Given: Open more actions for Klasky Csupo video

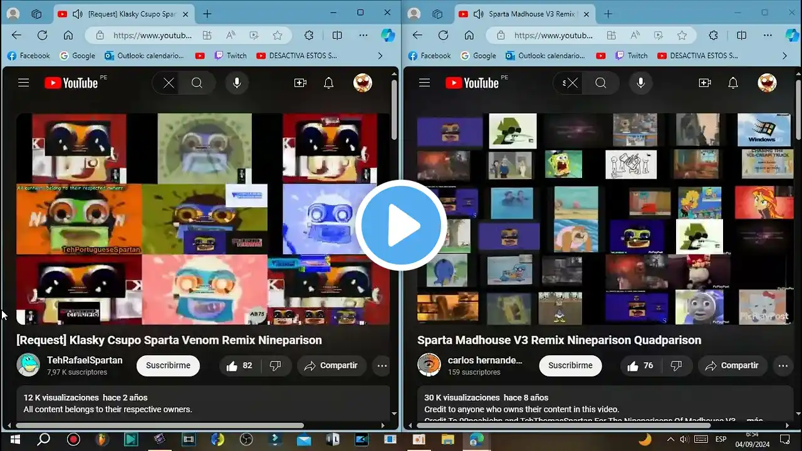Looking at the screenshot, I should (x=382, y=366).
